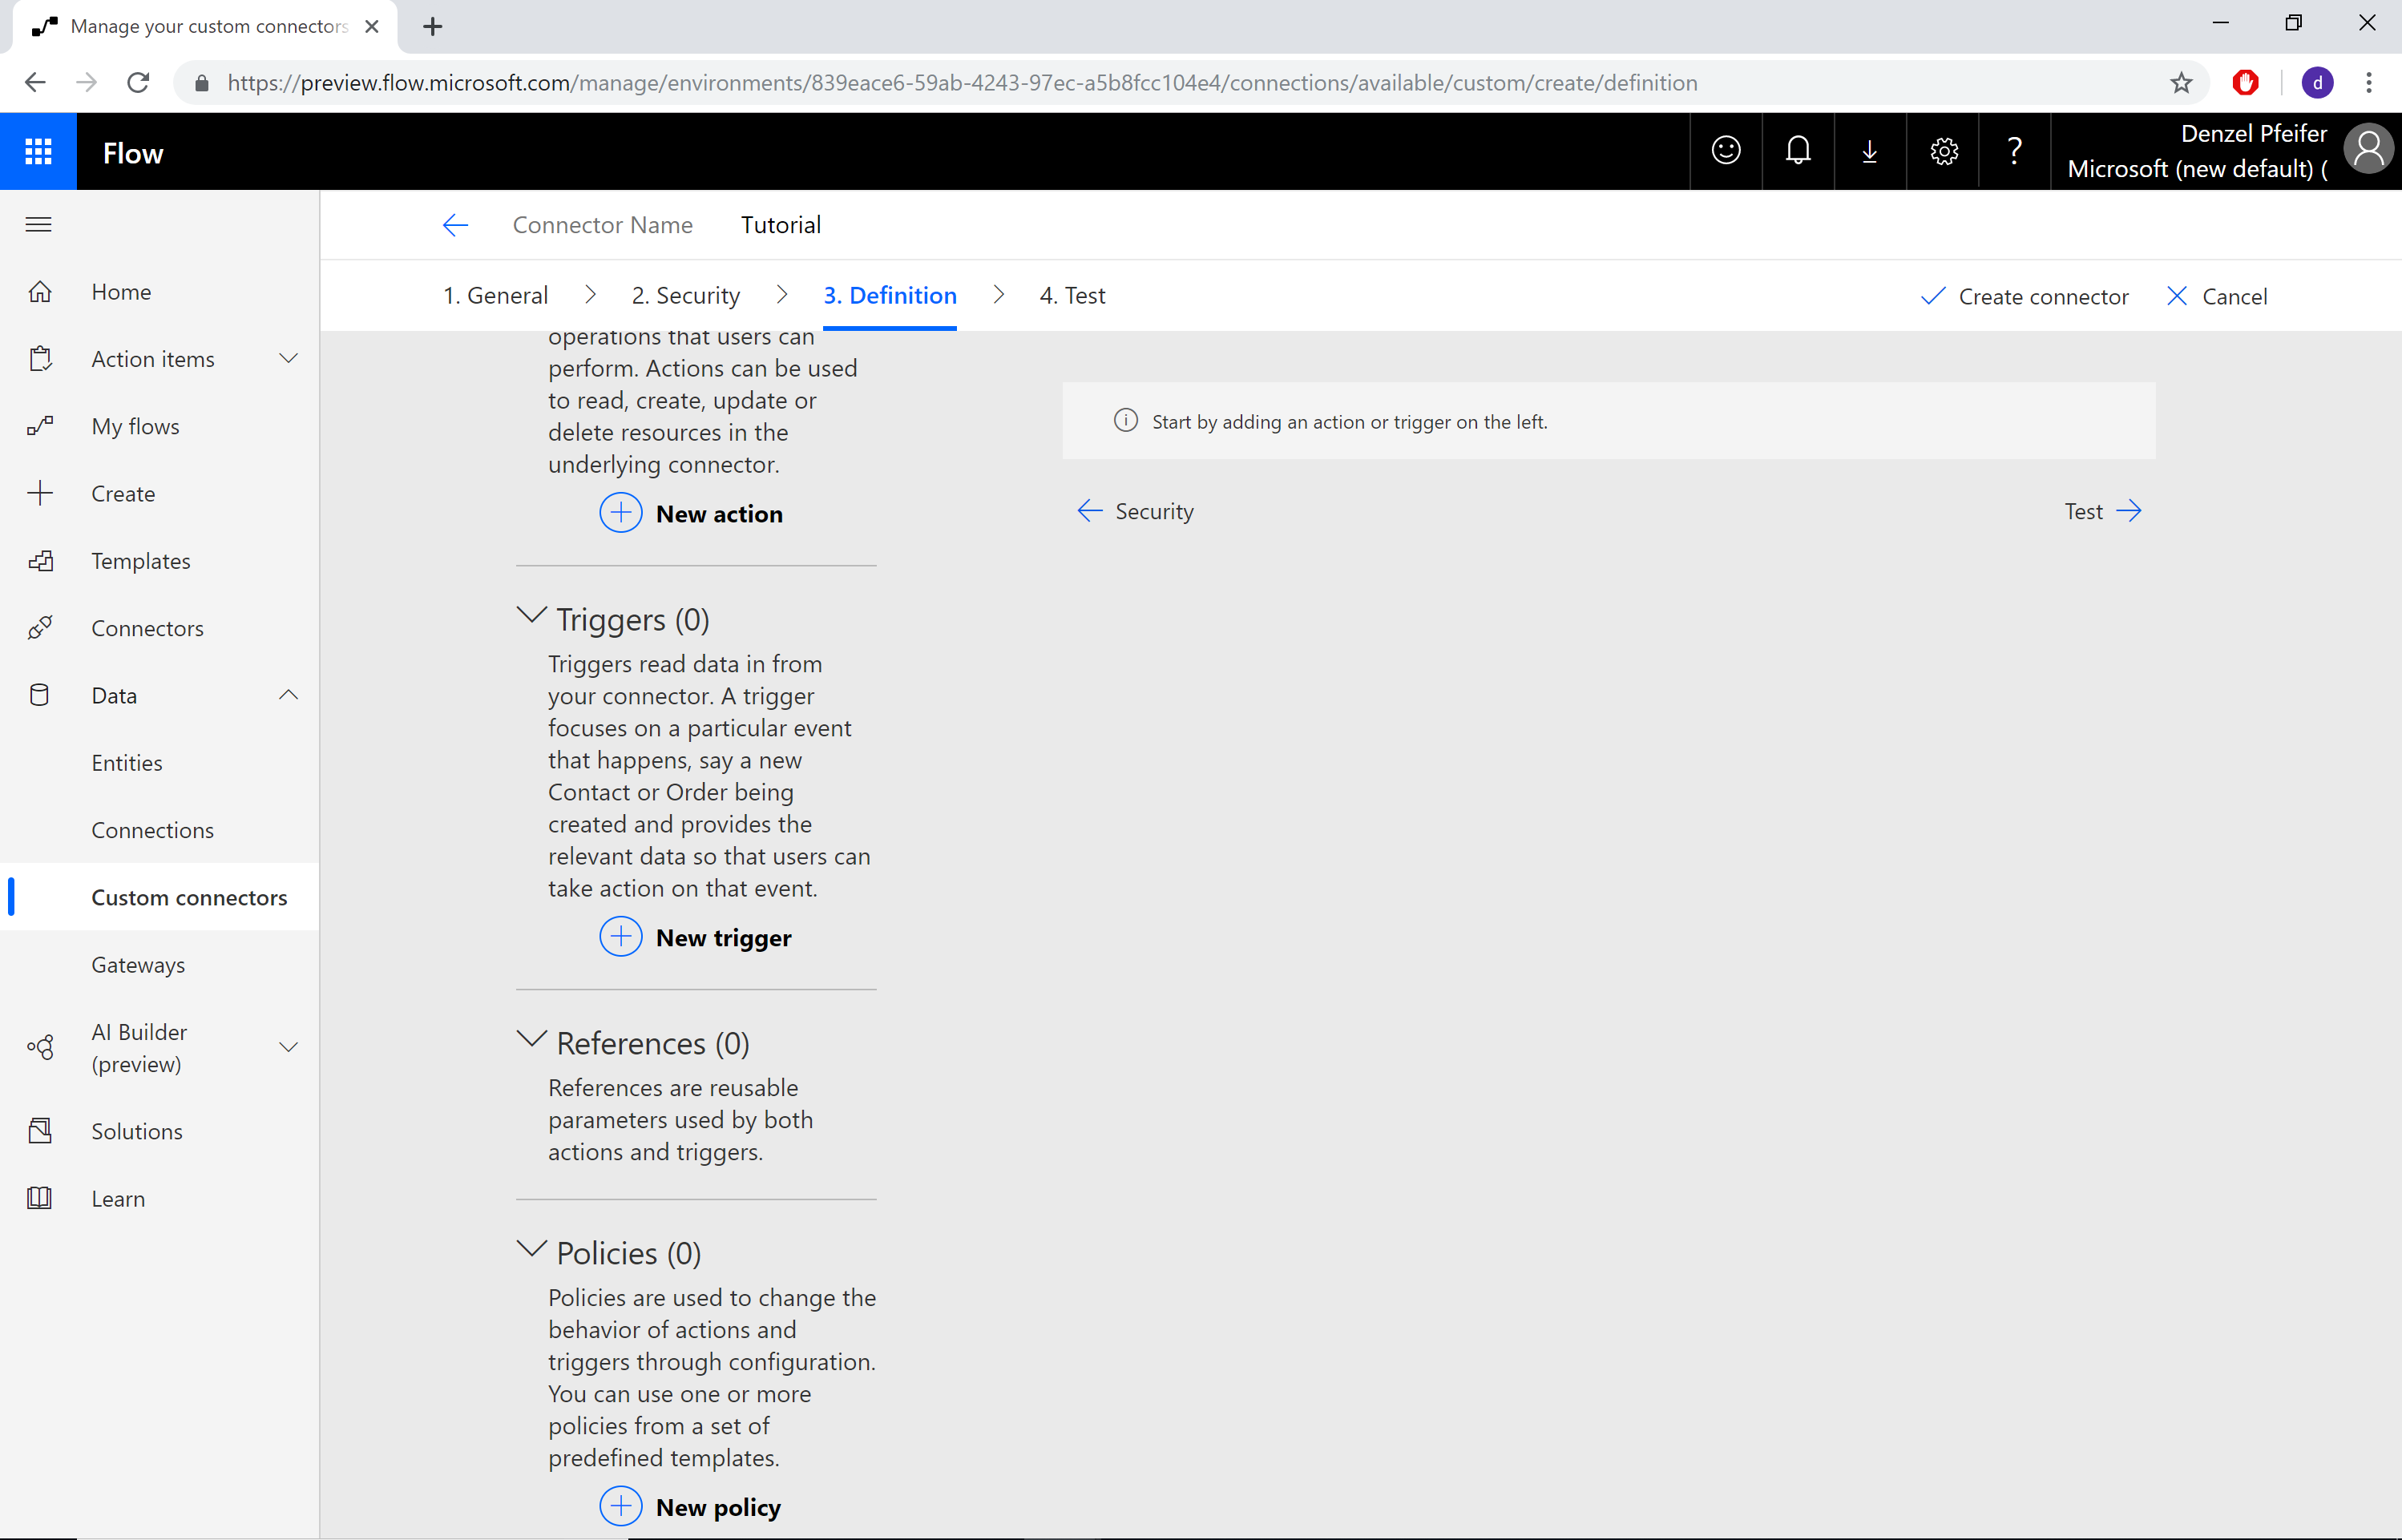Select the 2. Security tab
This screenshot has height=1540, width=2402.
[686, 294]
